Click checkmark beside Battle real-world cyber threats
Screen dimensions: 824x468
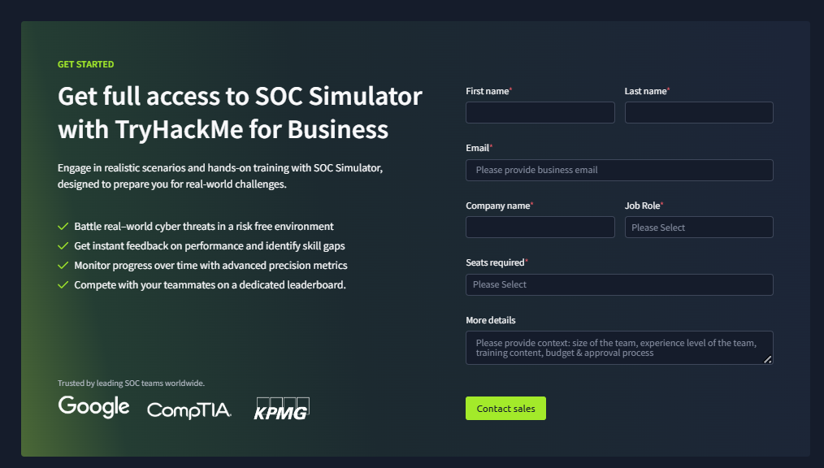(x=63, y=227)
